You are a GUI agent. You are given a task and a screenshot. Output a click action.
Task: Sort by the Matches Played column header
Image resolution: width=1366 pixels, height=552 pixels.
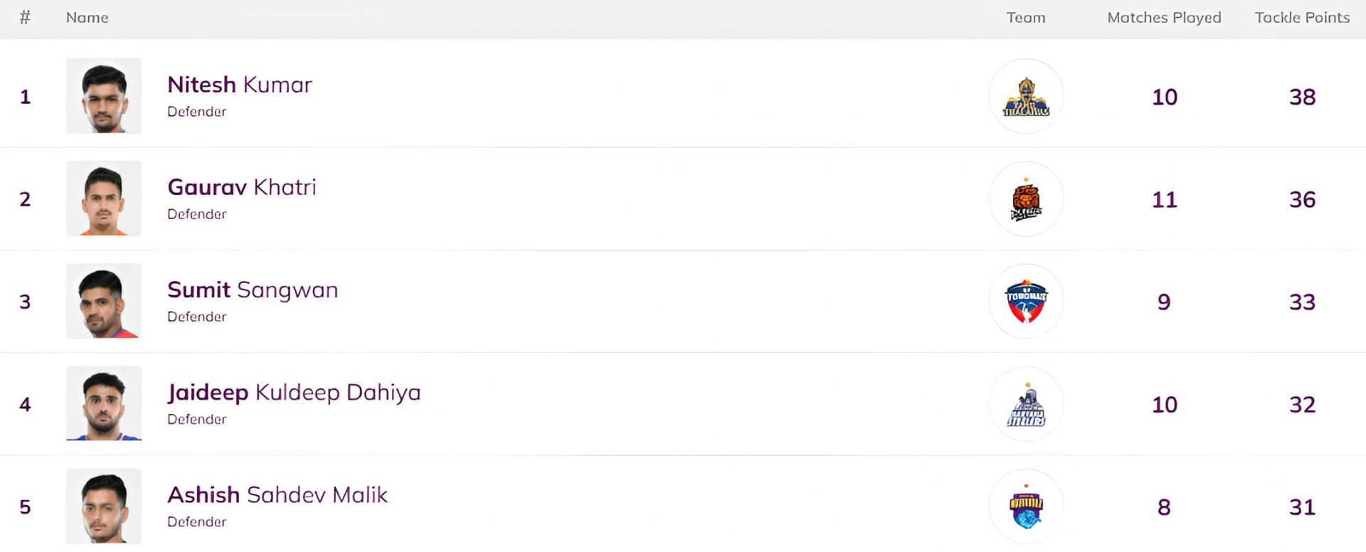[1164, 18]
